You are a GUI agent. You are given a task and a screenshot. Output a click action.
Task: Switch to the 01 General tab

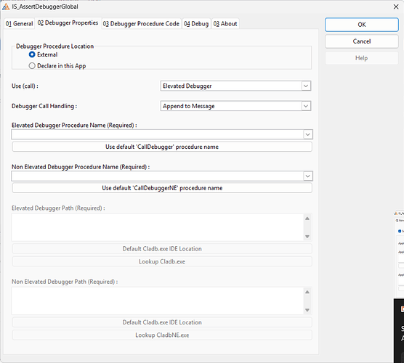tap(20, 24)
